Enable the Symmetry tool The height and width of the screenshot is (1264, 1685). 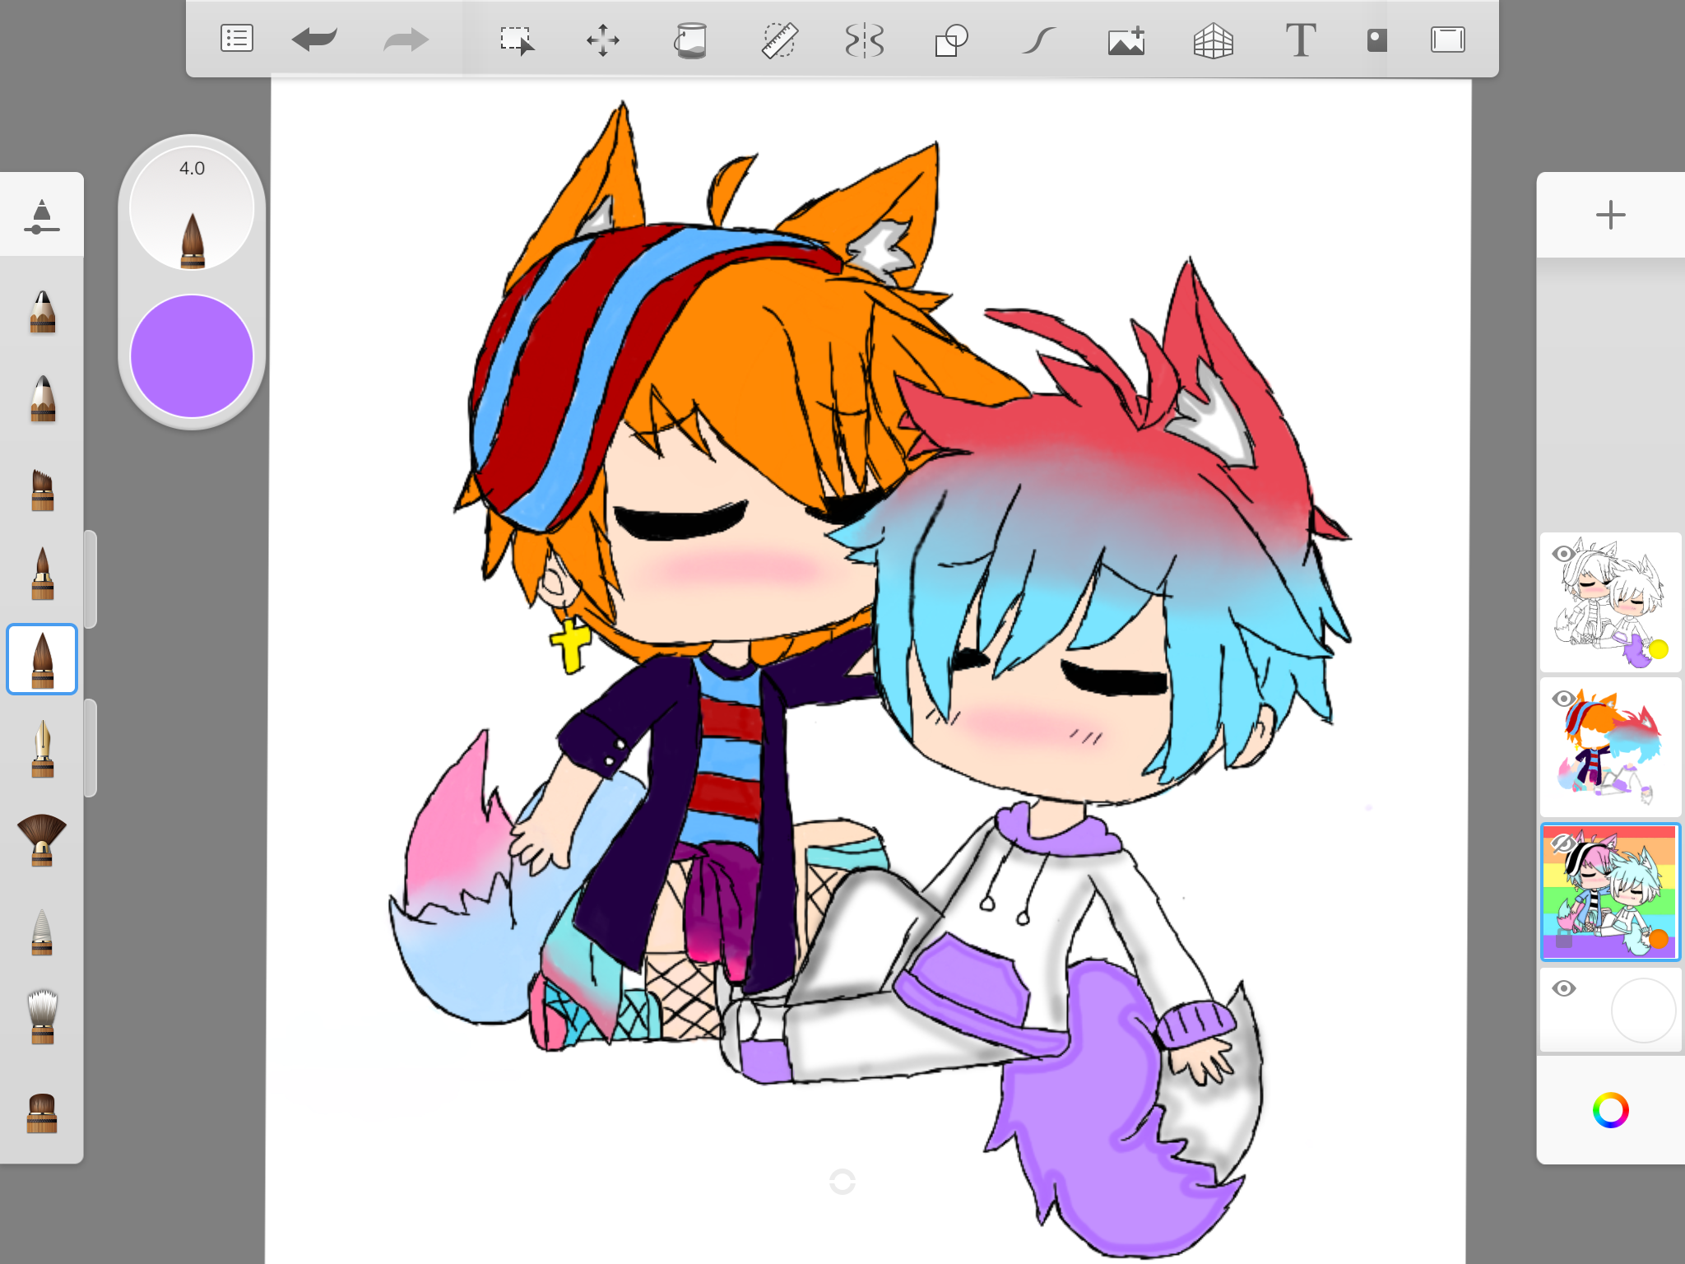[865, 39]
